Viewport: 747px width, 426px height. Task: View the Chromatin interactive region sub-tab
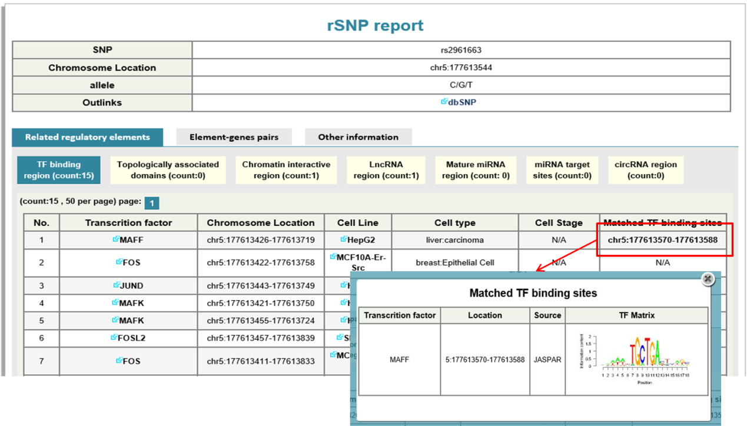pos(286,170)
